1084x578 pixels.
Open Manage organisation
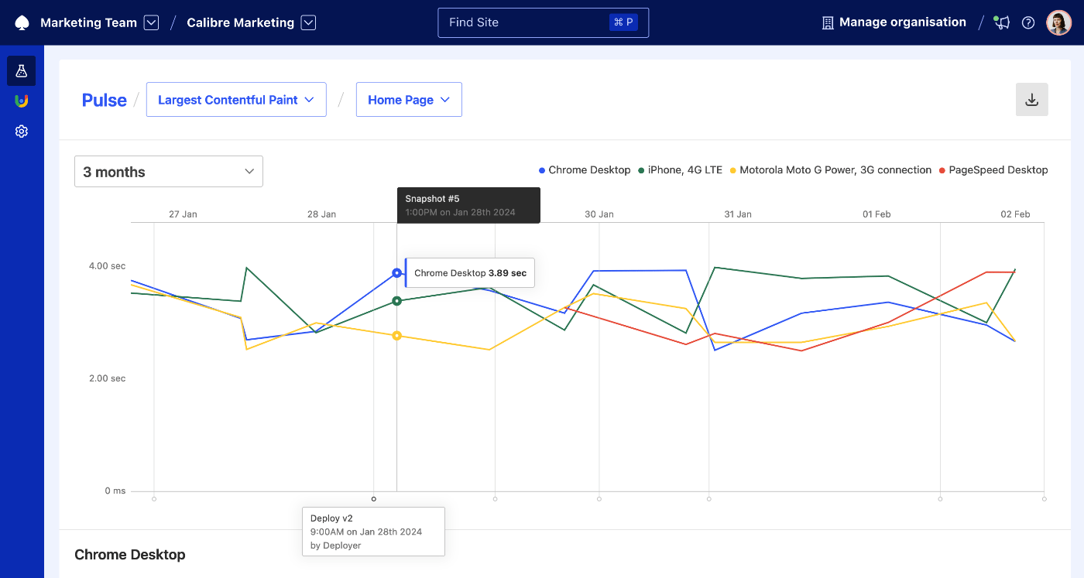pyautogui.click(x=894, y=22)
